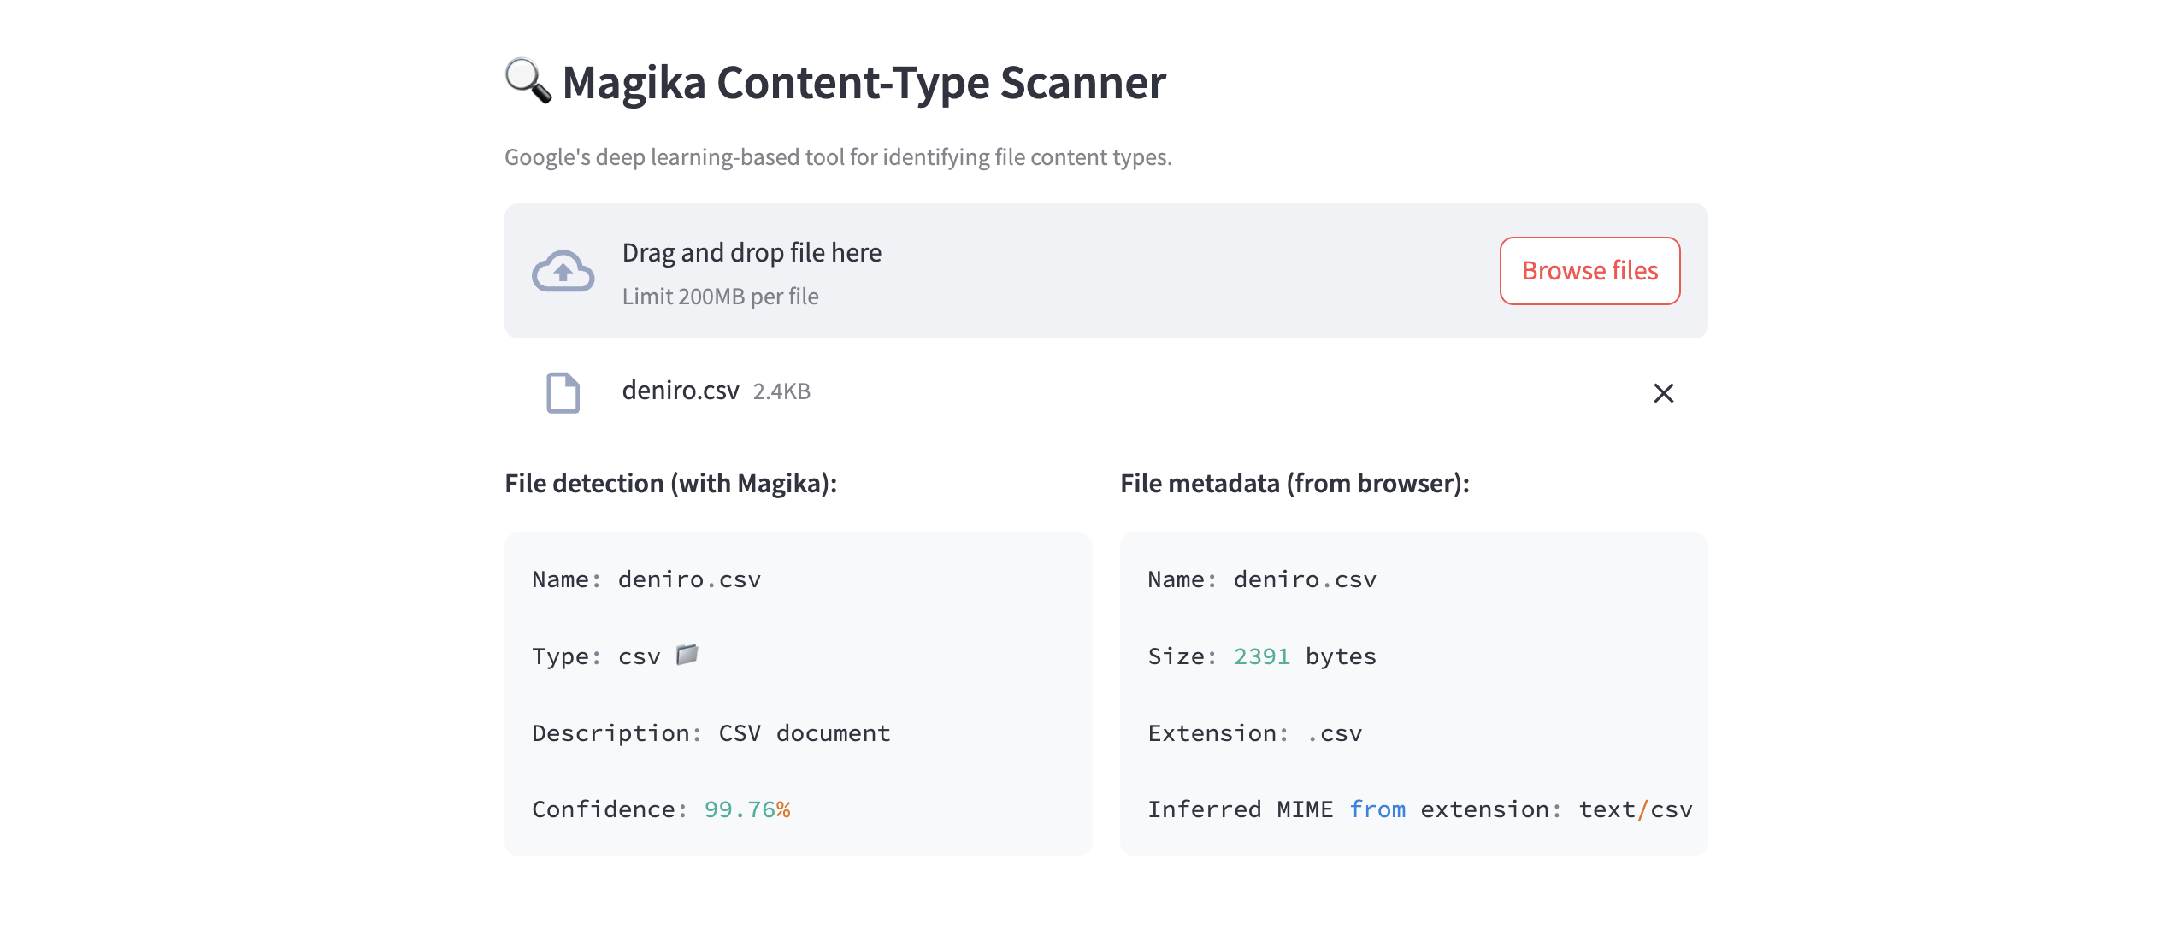This screenshot has width=2182, height=947.
Task: Click the File detection (with Magika) heading
Action: [x=670, y=482]
